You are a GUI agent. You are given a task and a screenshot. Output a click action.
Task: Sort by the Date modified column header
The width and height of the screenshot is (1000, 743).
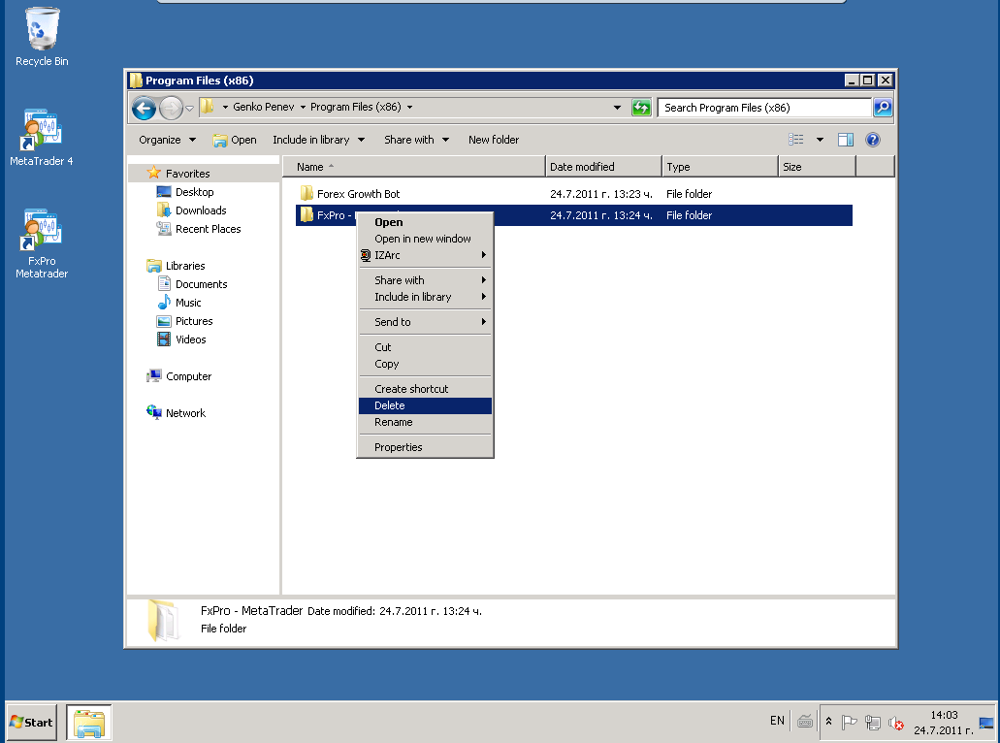603,167
